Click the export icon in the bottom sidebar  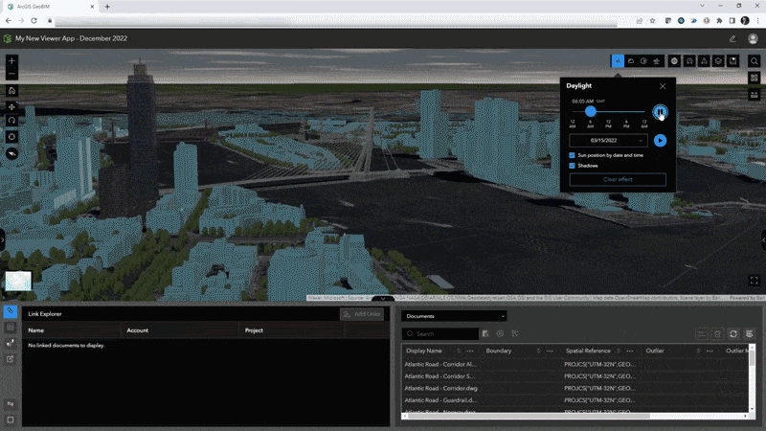coord(11,359)
